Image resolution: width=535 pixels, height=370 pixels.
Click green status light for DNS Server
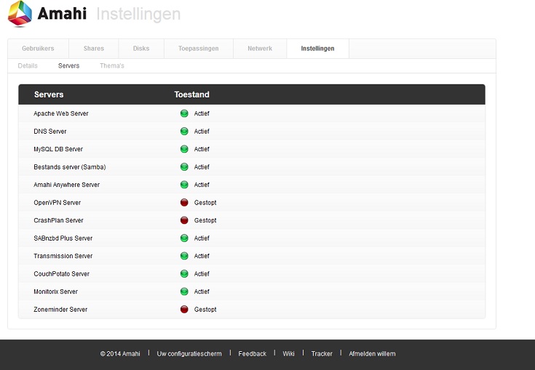[184, 131]
